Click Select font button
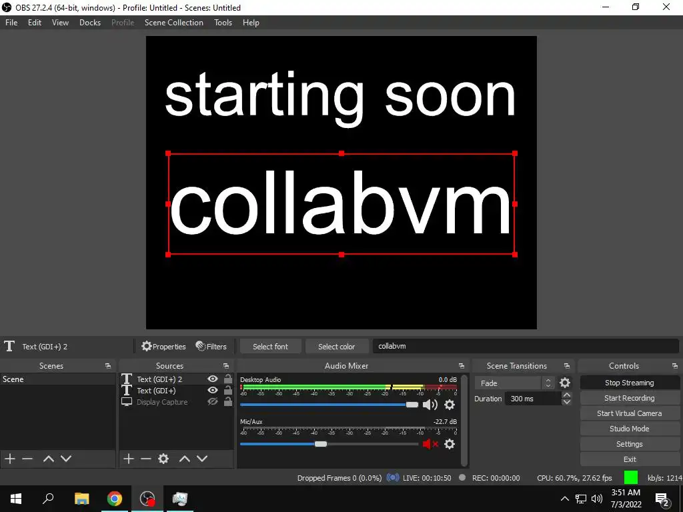 tap(270, 346)
